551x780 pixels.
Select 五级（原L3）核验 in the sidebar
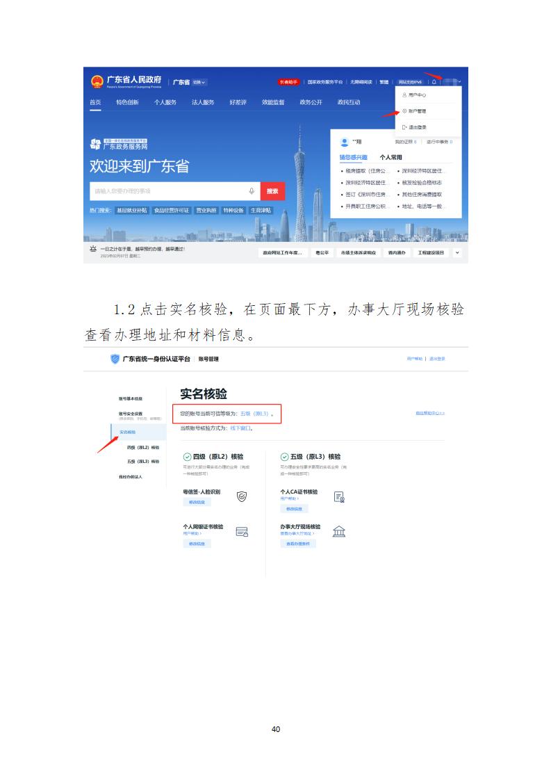tap(143, 462)
